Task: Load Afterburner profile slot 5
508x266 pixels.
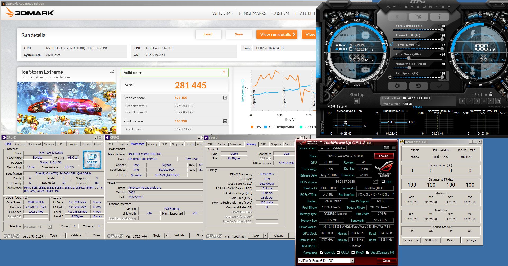Action: [491, 101]
